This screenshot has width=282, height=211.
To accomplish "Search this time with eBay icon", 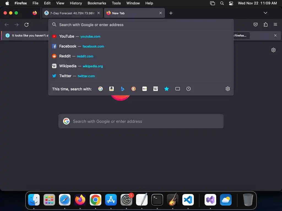I will 145,89.
